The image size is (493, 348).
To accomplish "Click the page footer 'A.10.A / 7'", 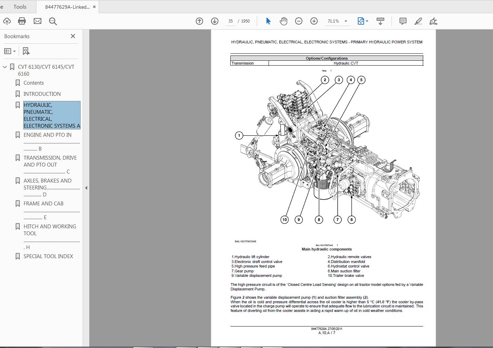I will (327, 333).
